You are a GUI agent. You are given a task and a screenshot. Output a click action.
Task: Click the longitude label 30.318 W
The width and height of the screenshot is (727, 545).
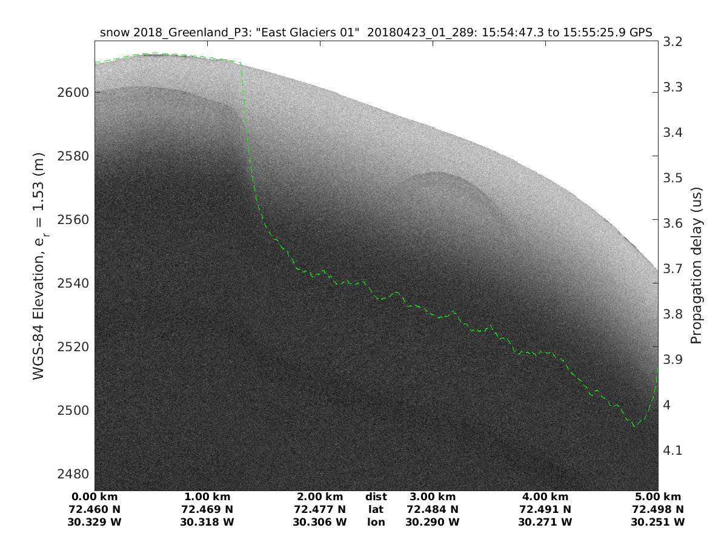pos(207,521)
